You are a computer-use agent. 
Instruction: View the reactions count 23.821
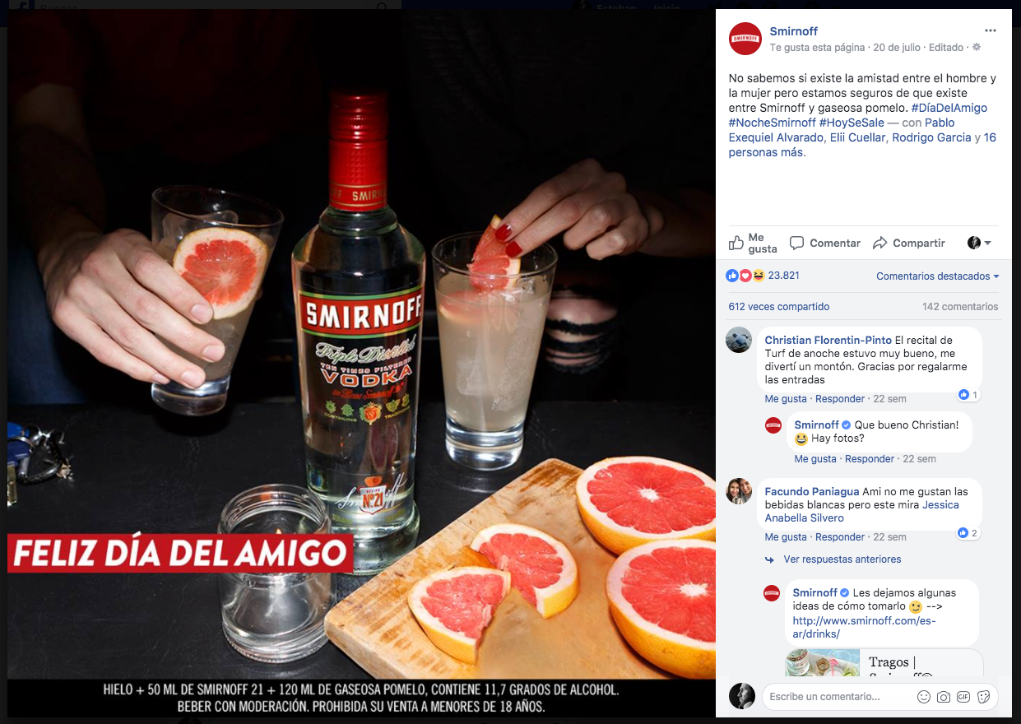[x=783, y=276]
